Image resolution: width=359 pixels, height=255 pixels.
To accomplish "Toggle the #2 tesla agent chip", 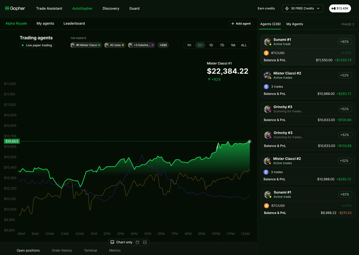I will pyautogui.click(x=115, y=45).
